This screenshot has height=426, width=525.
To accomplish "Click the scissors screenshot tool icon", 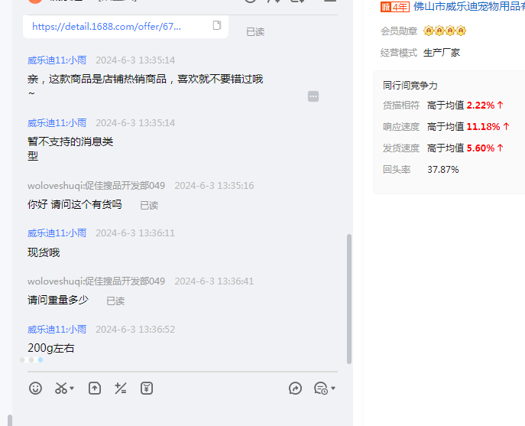I will tap(61, 389).
